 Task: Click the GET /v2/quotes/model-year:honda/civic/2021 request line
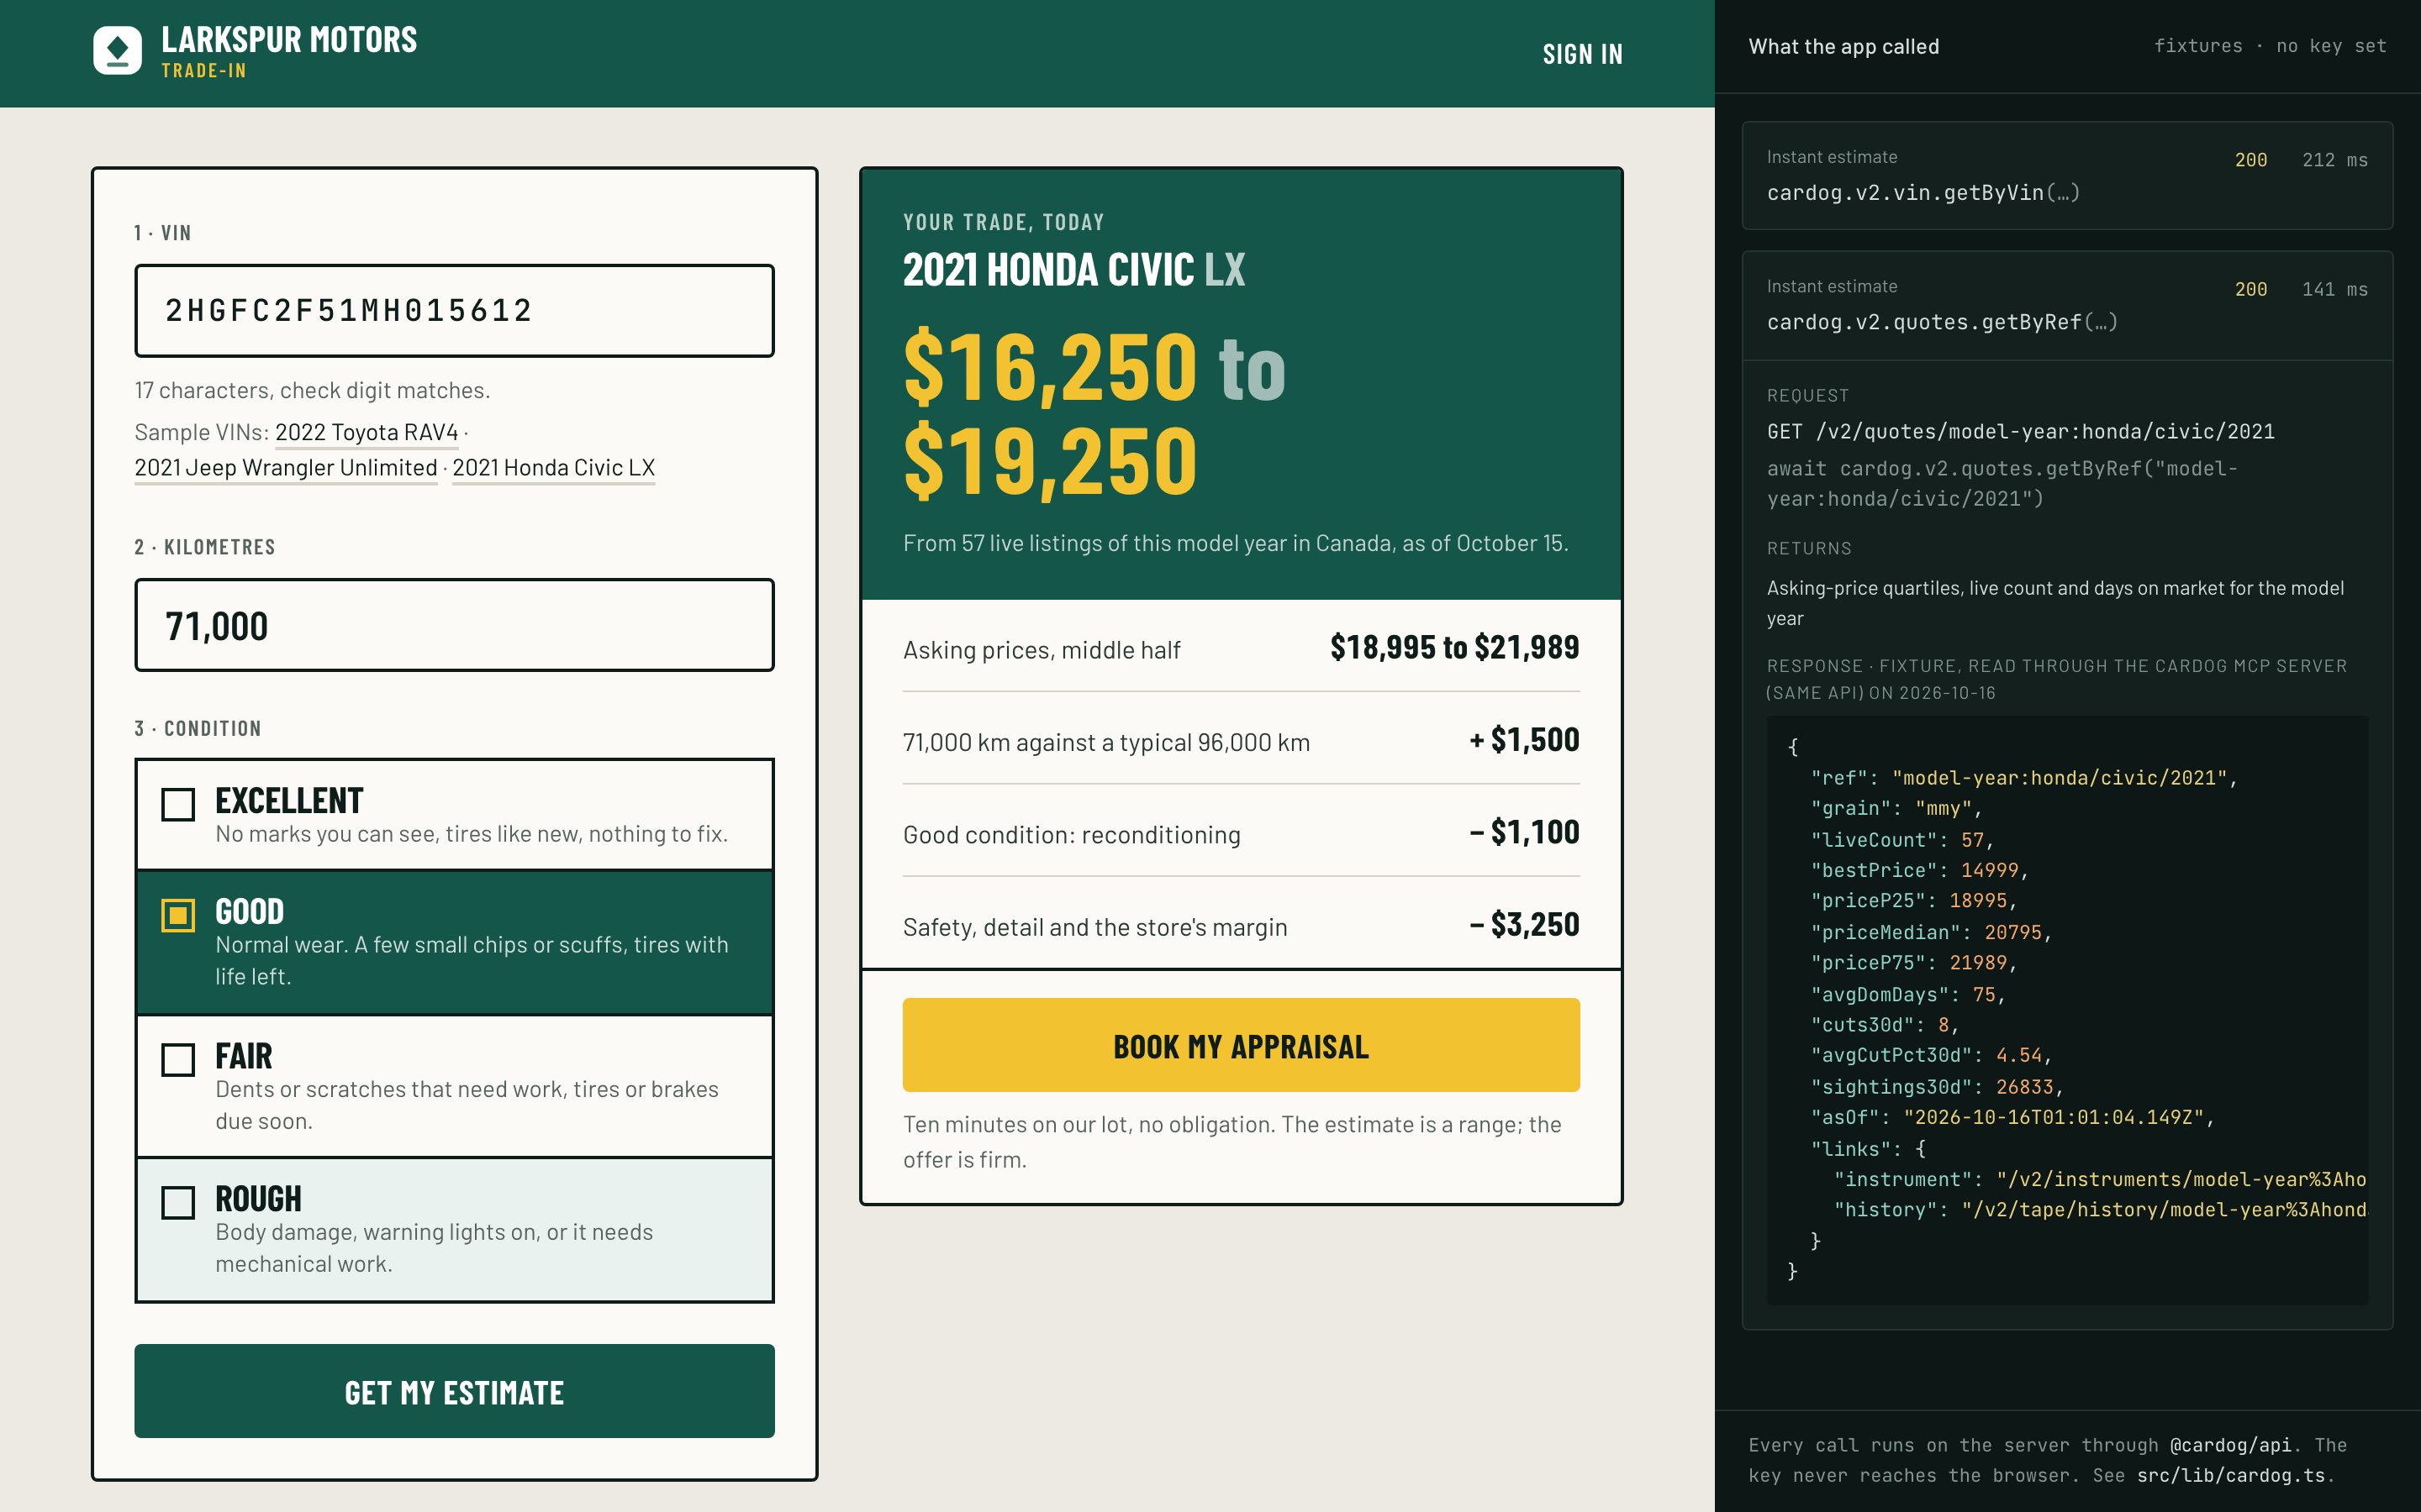pyautogui.click(x=2020, y=431)
